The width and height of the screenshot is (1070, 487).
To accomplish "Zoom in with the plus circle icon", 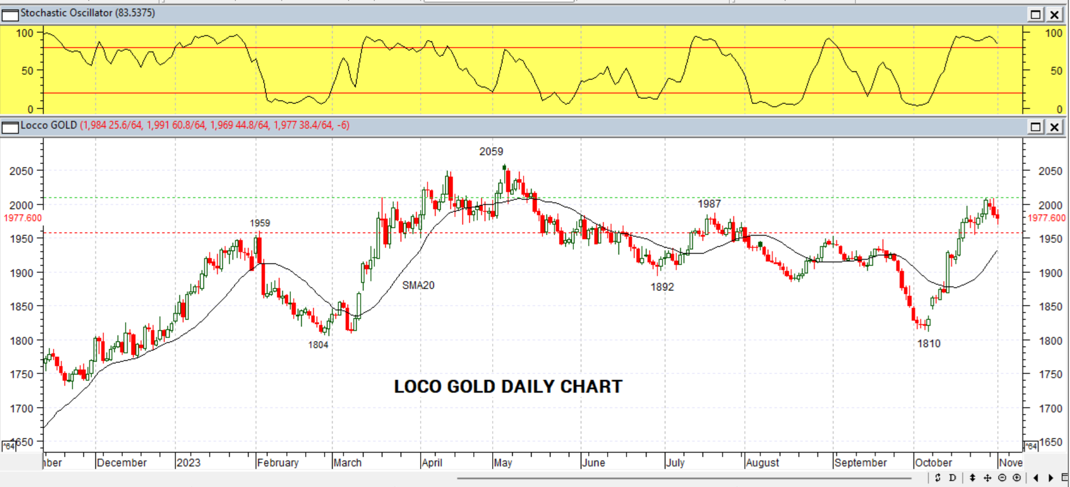I will tap(1017, 478).
